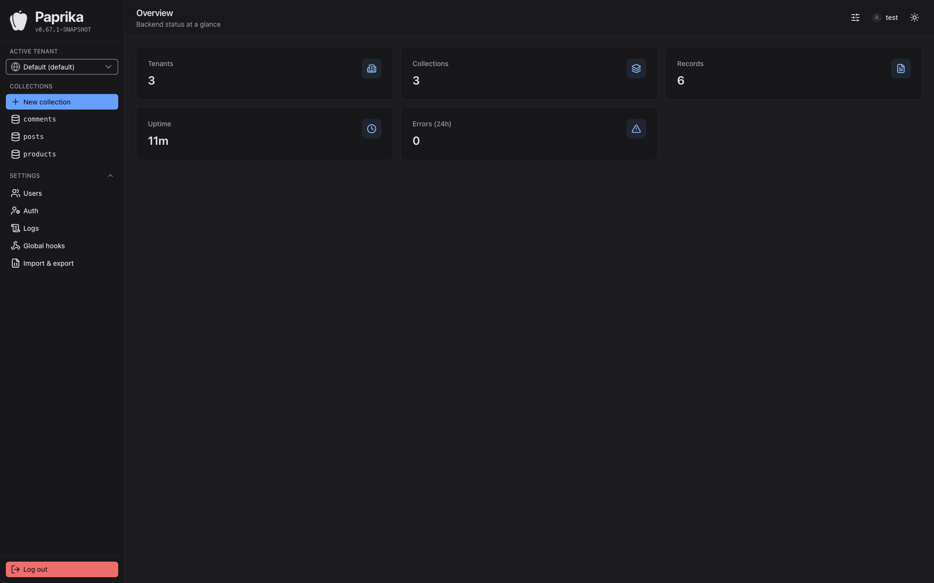Screen dimensions: 934x583
Task: Click the Collections layers icon
Action: [x=636, y=69]
